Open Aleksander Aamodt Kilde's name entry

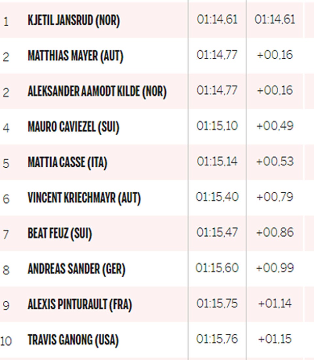(97, 91)
